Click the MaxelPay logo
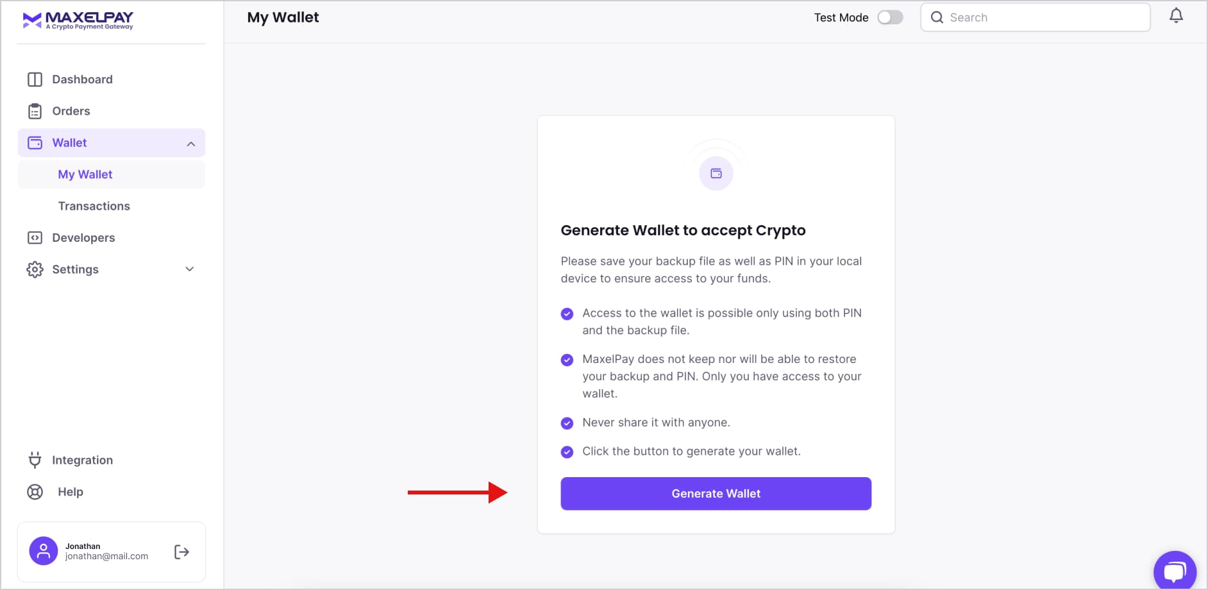Screen dimensions: 1208x590 pyautogui.click(x=78, y=21)
